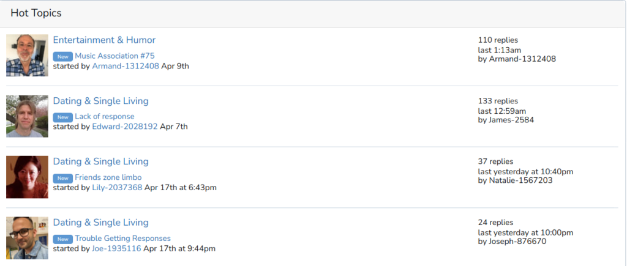
Task: Open the Trouble Getting Responses topic
Action: (122, 238)
